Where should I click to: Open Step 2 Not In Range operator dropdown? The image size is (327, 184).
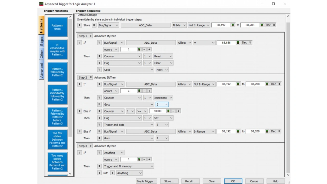(x=204, y=84)
